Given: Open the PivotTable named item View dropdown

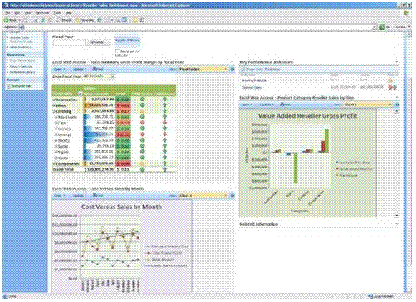Looking at the screenshot, I should click(203, 69).
